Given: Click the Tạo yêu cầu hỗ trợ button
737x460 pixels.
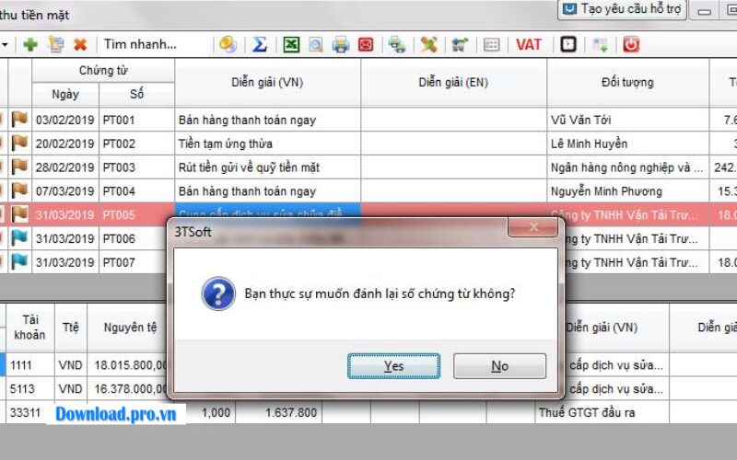Looking at the screenshot, I should 623,9.
